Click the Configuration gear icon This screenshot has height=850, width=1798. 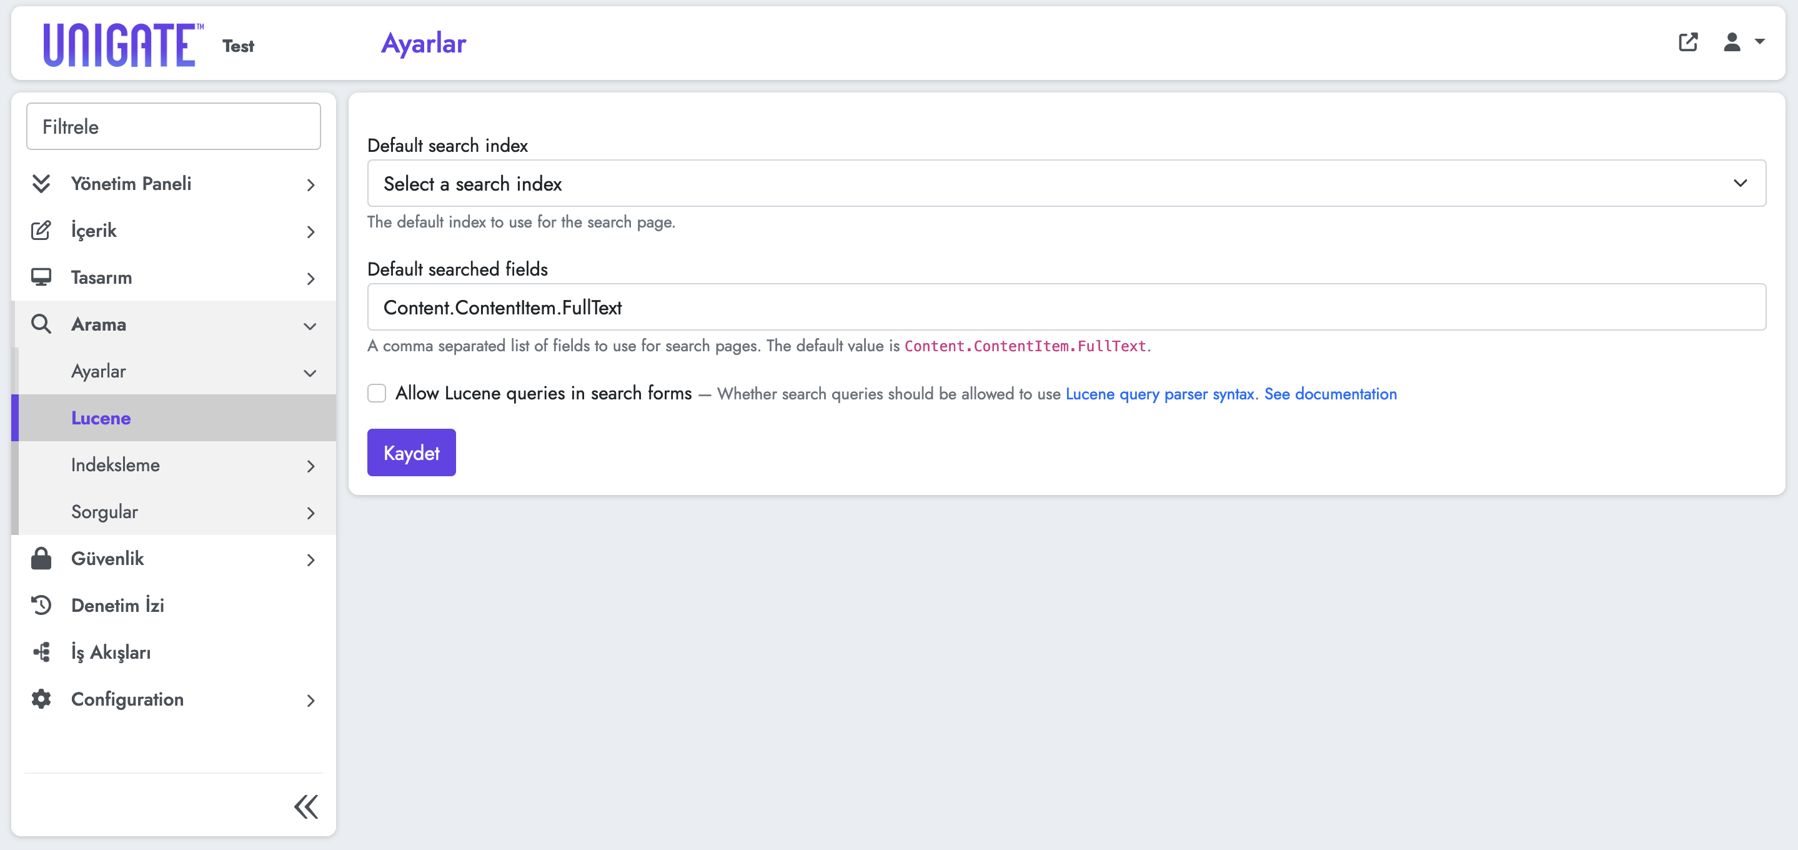41,699
